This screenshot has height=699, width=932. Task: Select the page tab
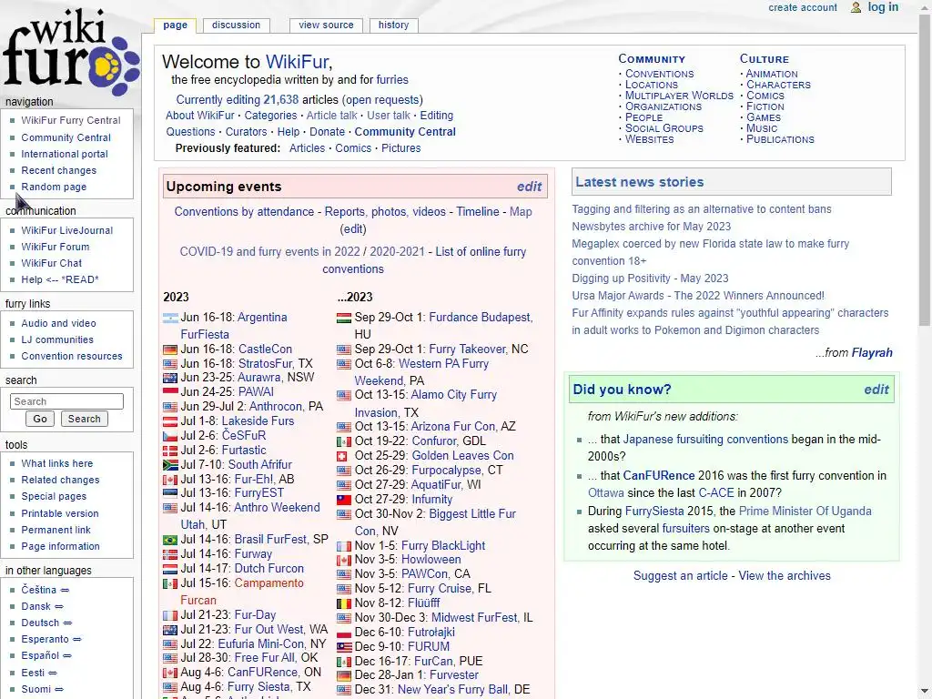click(x=175, y=25)
